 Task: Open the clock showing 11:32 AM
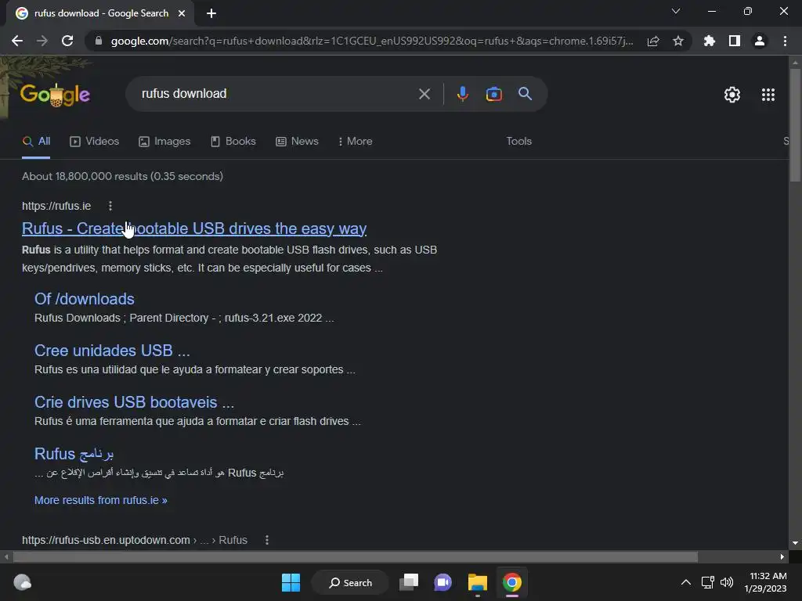(766, 582)
